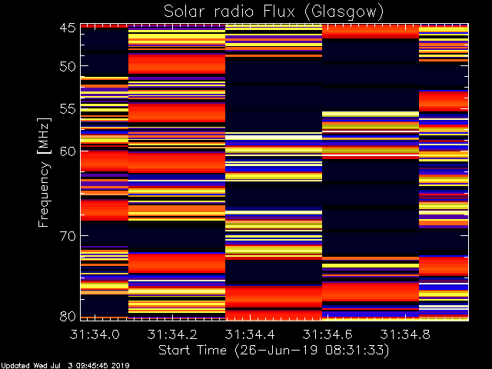Click the '60' frequency axis label

tap(68, 151)
